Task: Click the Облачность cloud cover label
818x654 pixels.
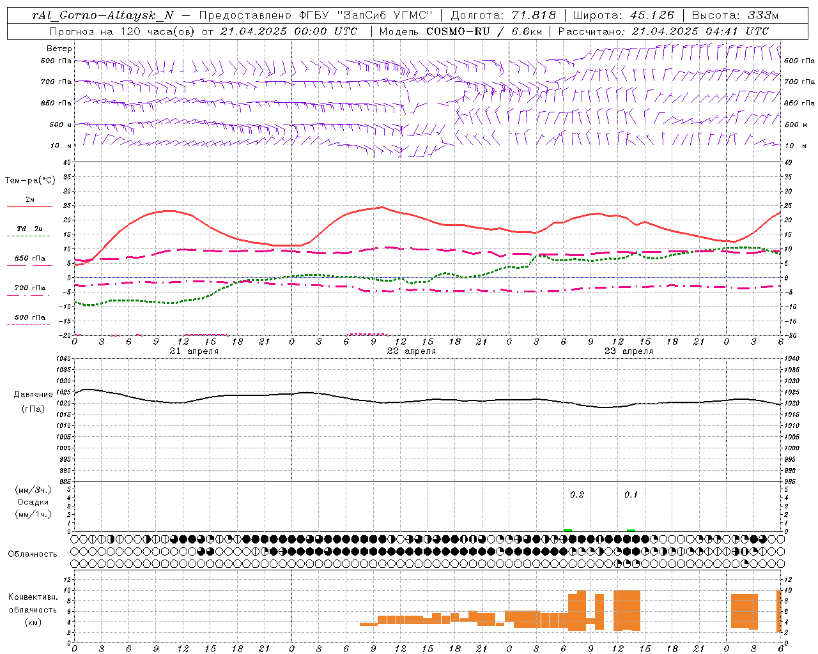Action: (33, 554)
